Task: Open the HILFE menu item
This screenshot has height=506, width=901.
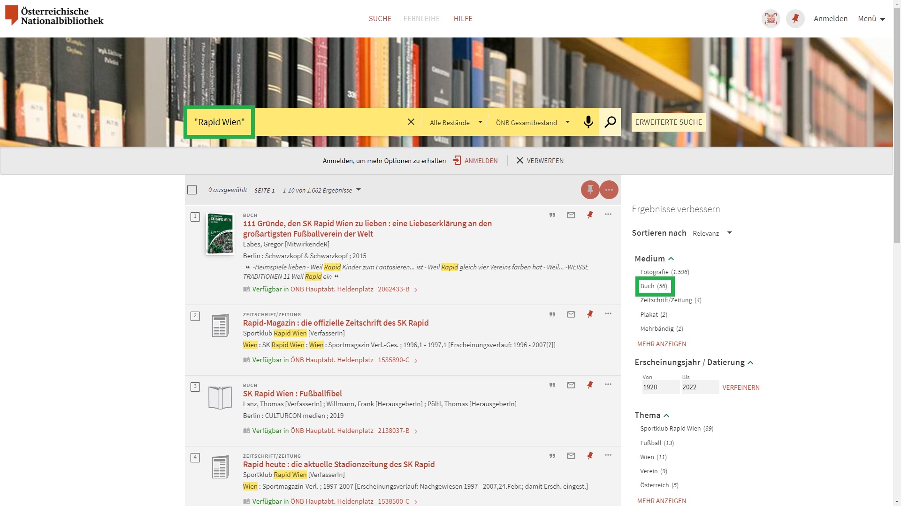Action: [463, 19]
